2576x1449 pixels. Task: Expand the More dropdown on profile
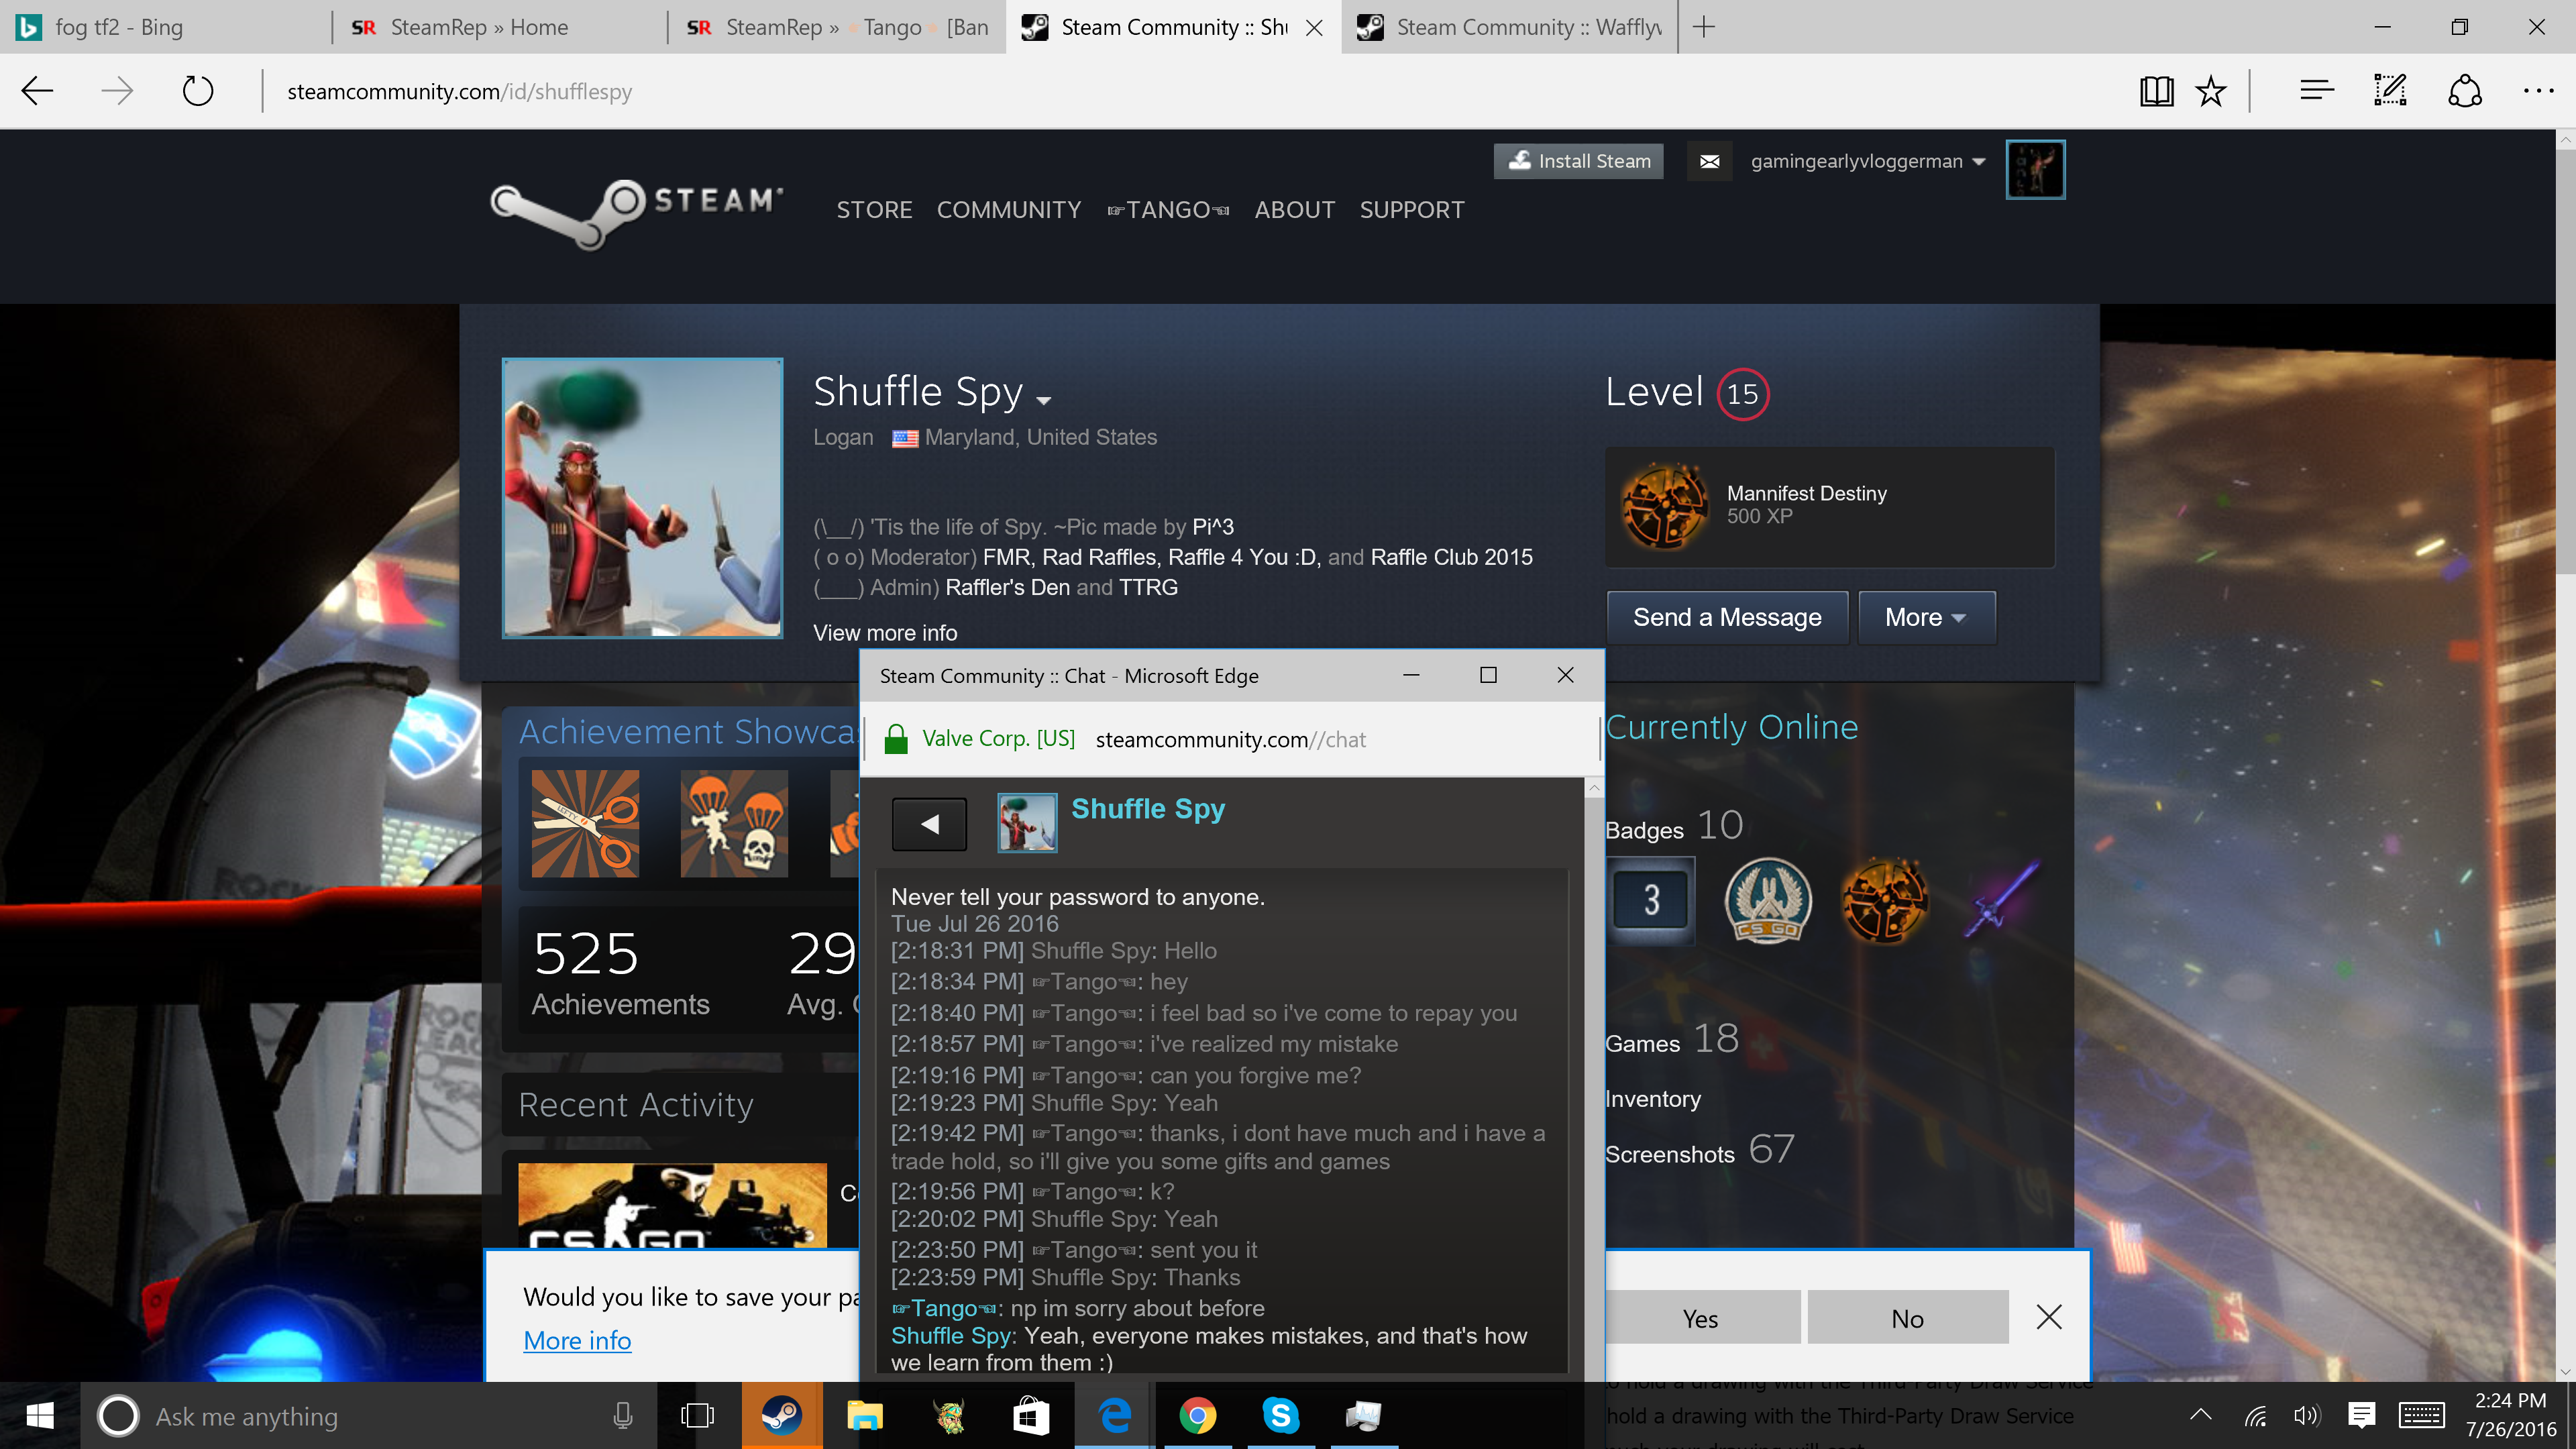point(1925,617)
